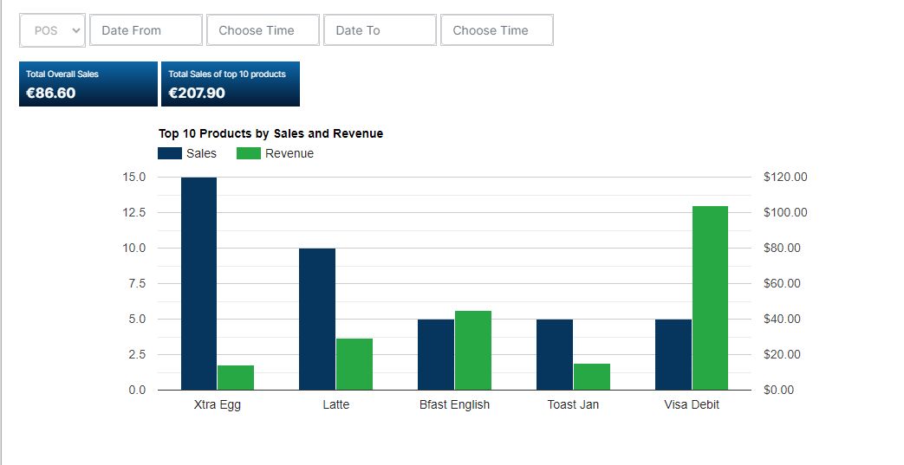Open the POS dropdown selector
The height and width of the screenshot is (465, 904).
click(52, 30)
